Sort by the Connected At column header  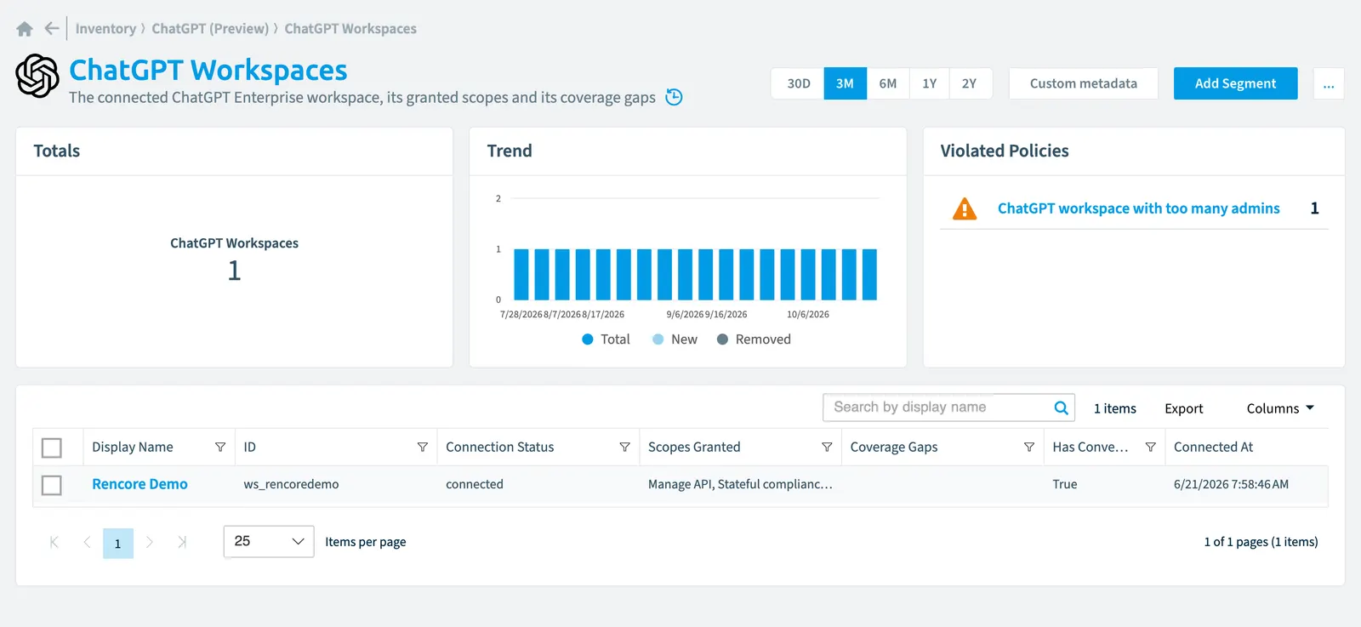click(1213, 447)
